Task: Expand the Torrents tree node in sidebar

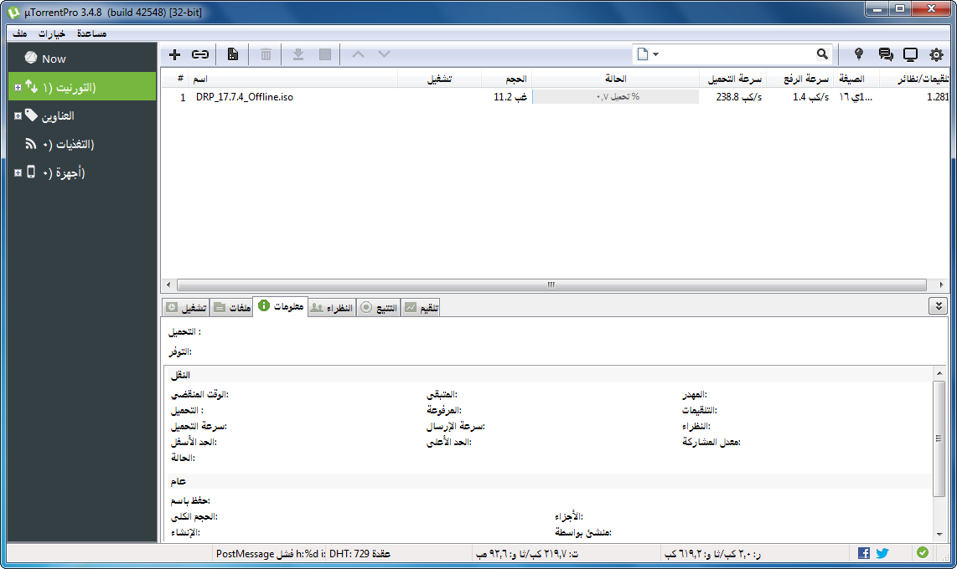Action: pos(18,87)
